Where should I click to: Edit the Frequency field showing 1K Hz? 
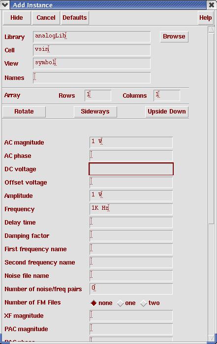click(131, 209)
